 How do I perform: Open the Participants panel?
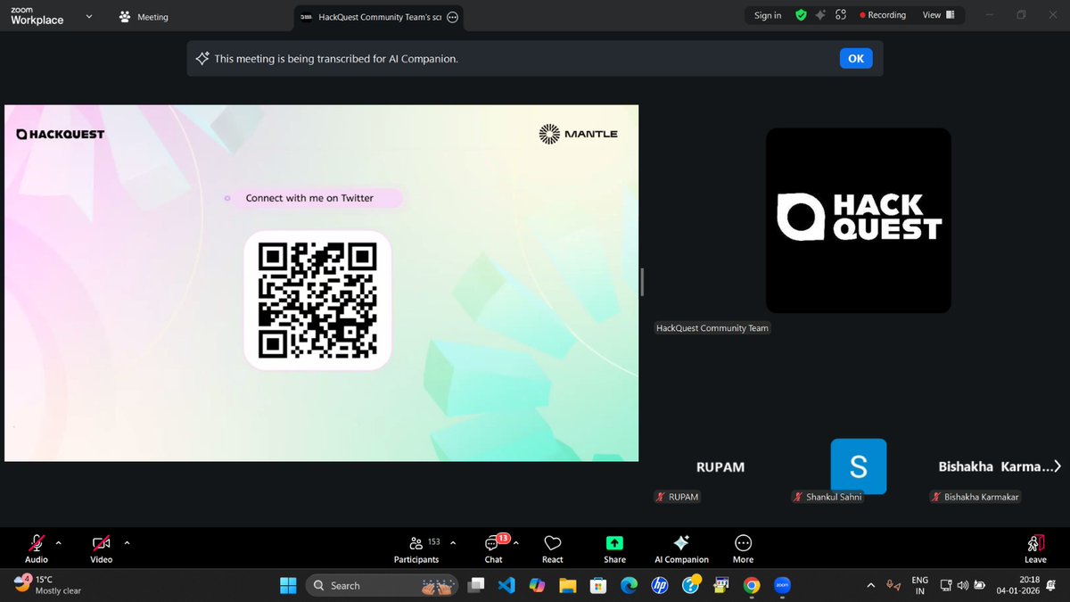(416, 549)
